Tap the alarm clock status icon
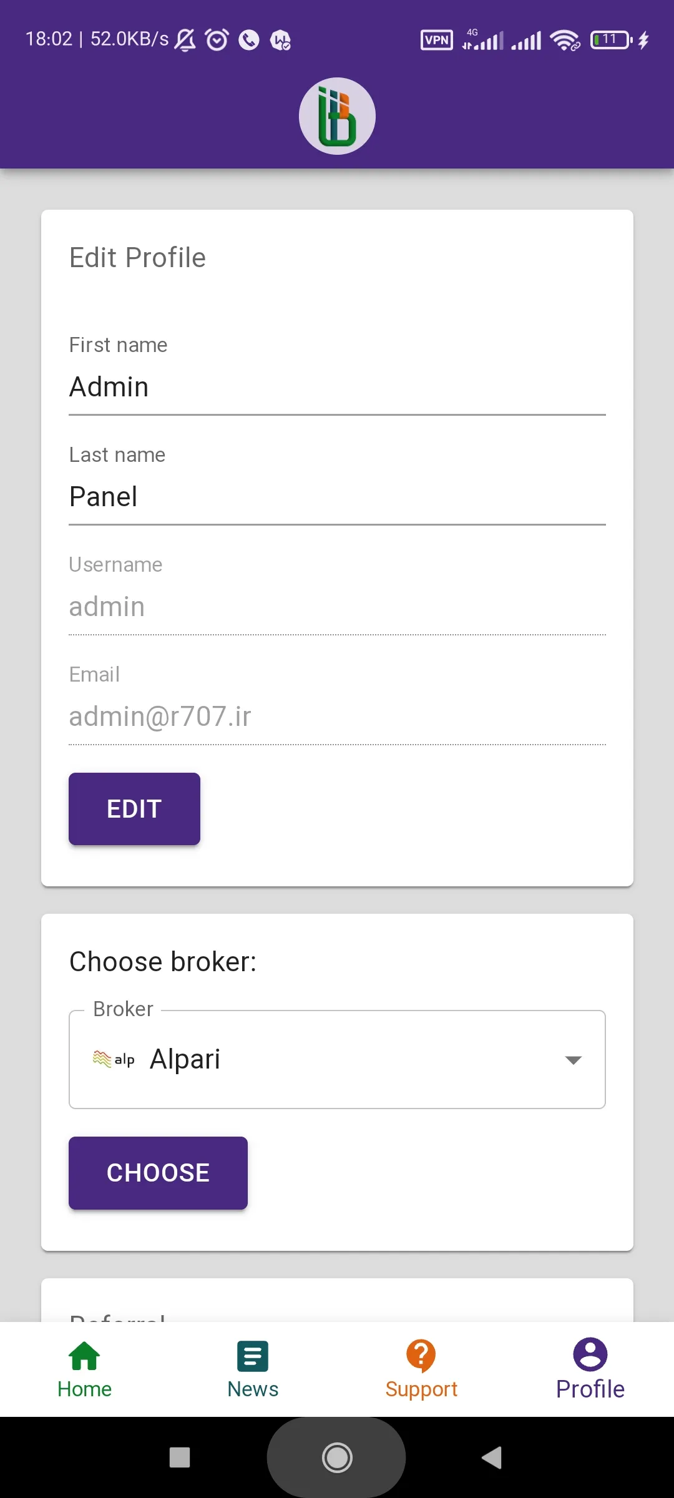Screen dimensions: 674x1498 tap(217, 40)
